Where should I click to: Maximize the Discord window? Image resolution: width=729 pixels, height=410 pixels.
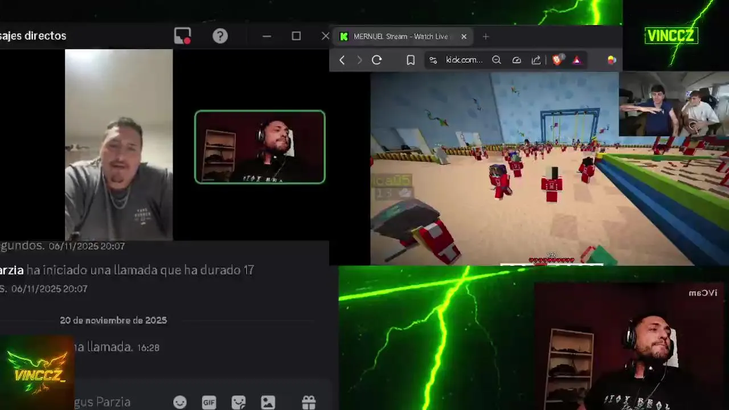pyautogui.click(x=296, y=36)
